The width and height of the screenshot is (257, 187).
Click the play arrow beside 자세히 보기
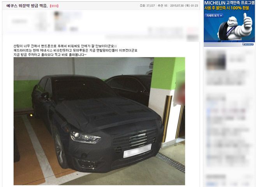click(221, 16)
